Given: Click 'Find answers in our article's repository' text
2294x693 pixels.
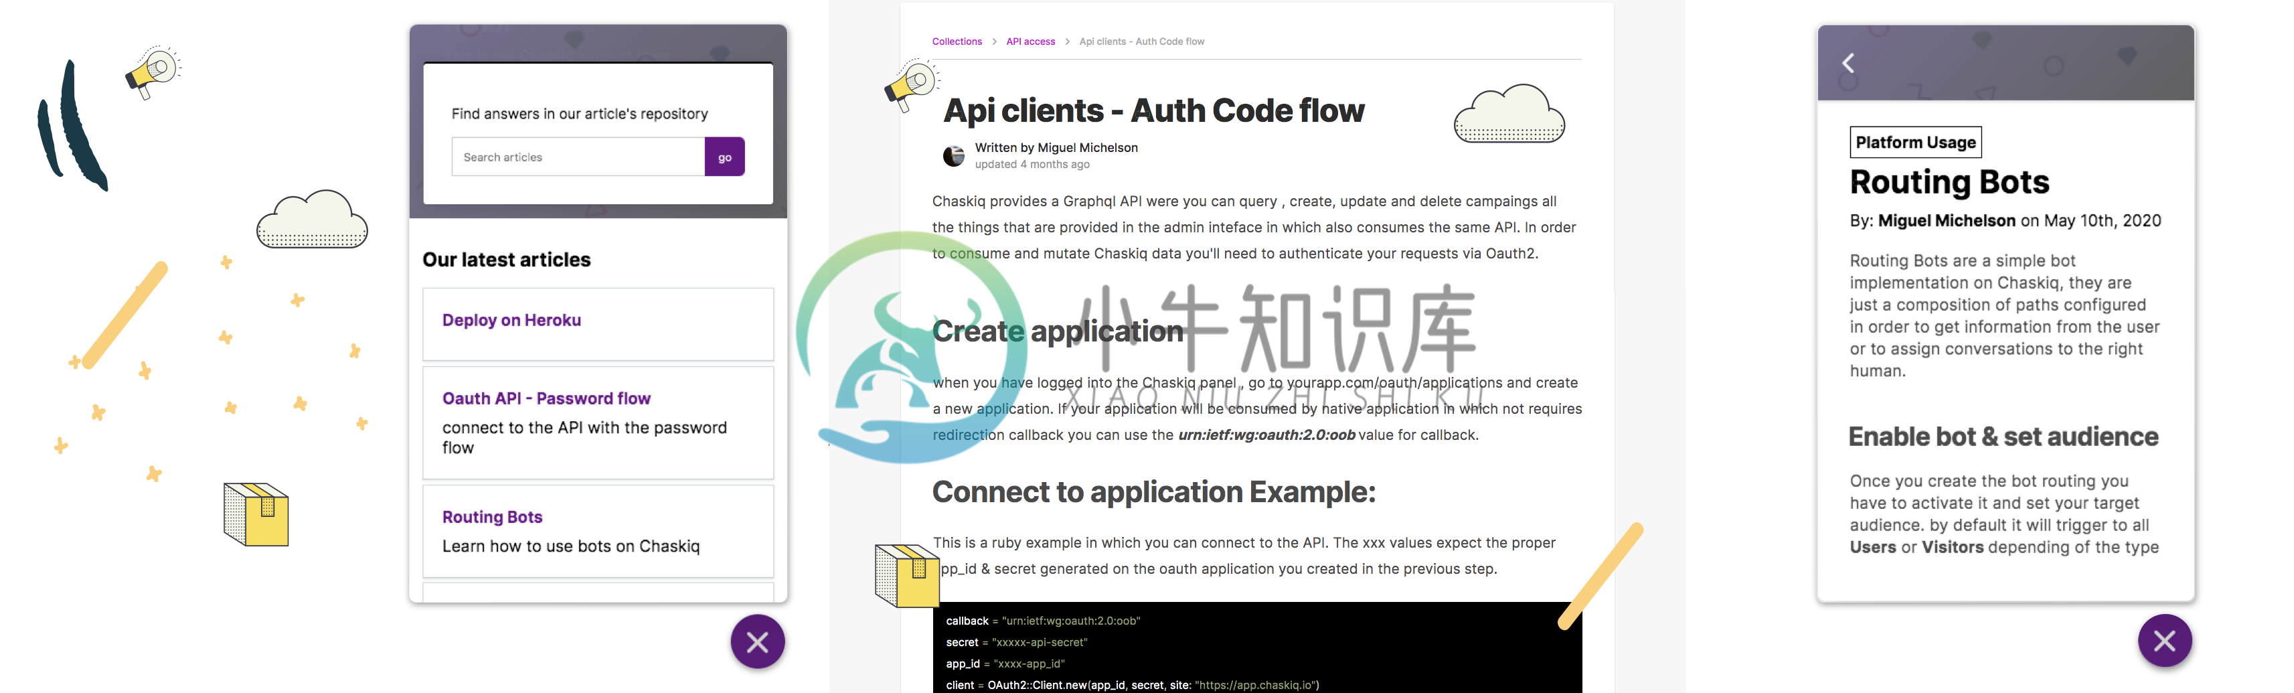Looking at the screenshot, I should click(580, 114).
